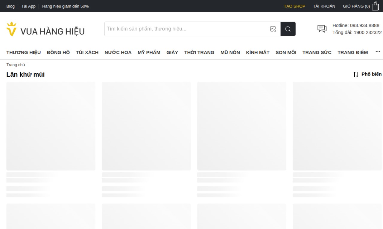The image size is (383, 229).
Task: Open the NƯỚC HOA category
Action: (x=118, y=52)
